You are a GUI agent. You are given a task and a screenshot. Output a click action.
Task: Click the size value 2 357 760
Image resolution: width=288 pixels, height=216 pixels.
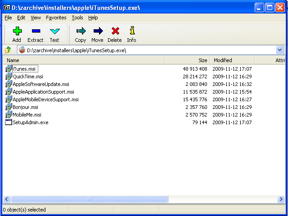click(196, 107)
